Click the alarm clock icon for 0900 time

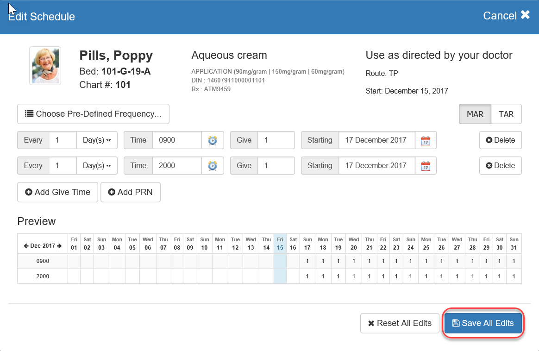click(x=213, y=140)
